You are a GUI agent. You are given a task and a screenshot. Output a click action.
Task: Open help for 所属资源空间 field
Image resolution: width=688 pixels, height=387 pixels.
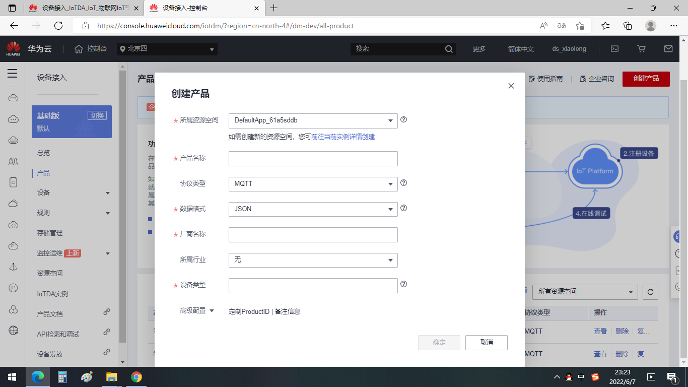click(403, 120)
